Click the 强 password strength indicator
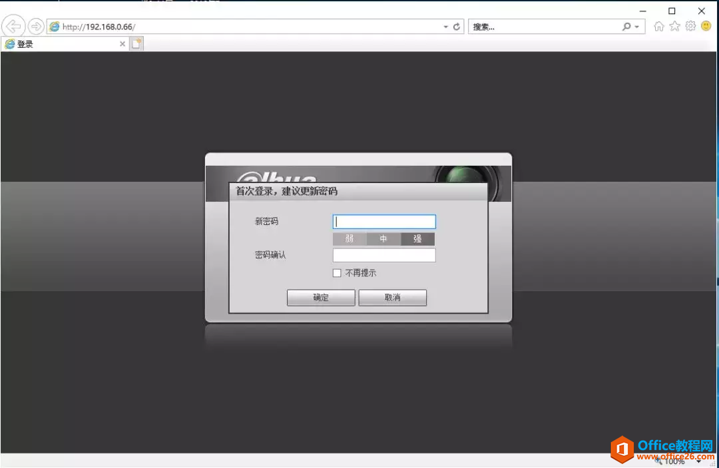 (417, 239)
